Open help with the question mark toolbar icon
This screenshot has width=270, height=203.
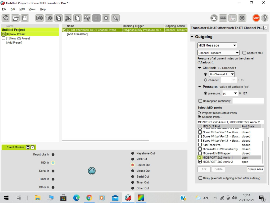coord(265,18)
